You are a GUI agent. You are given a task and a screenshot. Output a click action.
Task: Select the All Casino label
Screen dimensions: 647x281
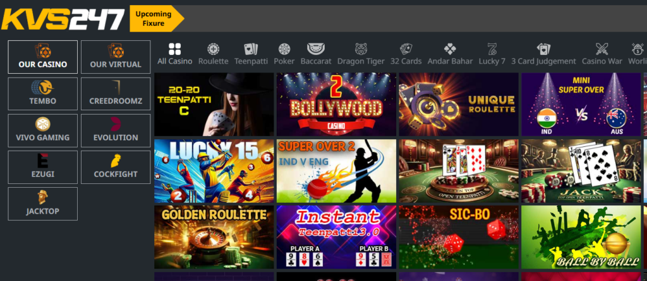pyautogui.click(x=174, y=61)
